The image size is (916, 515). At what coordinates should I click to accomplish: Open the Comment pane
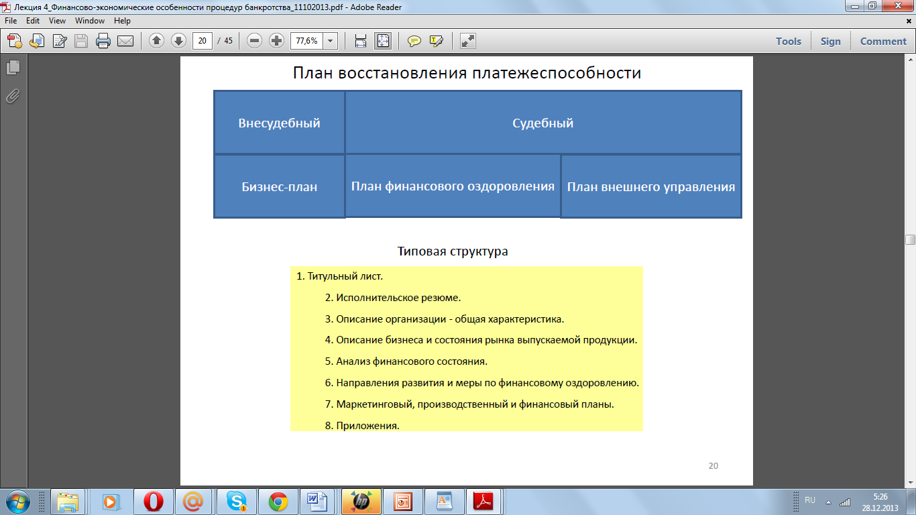[x=883, y=41]
